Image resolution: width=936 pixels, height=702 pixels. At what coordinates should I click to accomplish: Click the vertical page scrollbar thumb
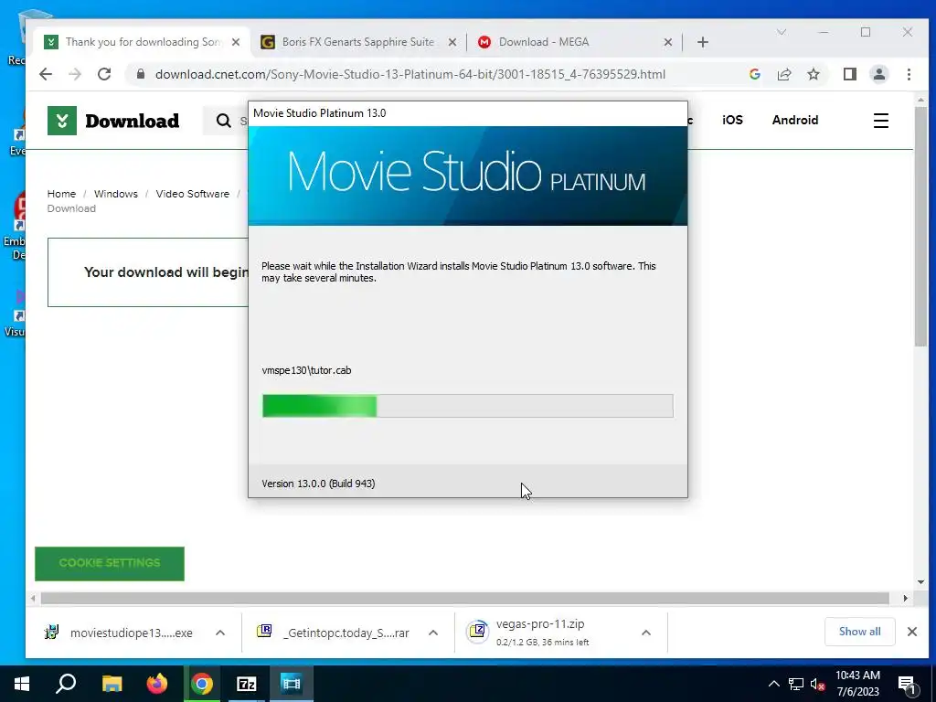920,227
